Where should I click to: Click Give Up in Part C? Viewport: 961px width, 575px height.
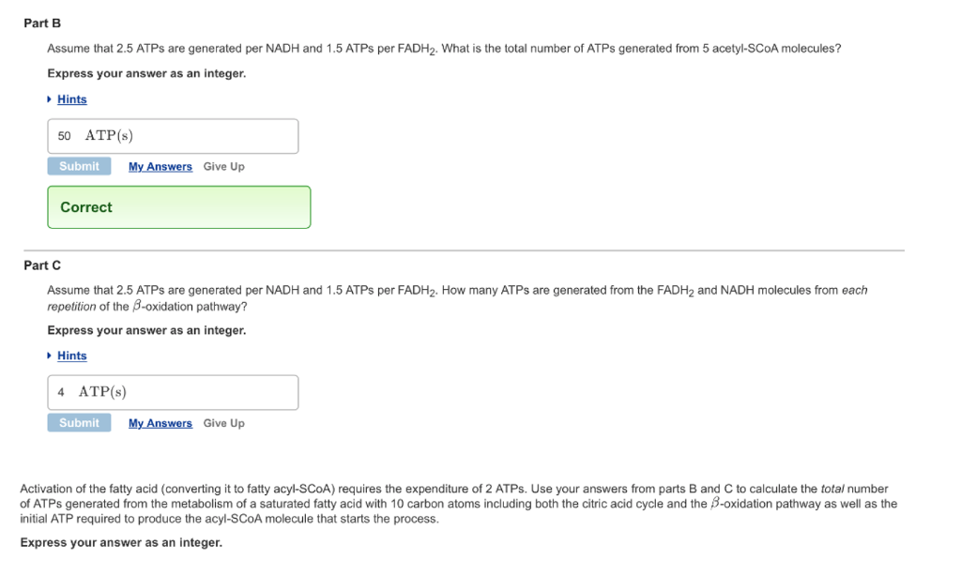[x=223, y=422]
